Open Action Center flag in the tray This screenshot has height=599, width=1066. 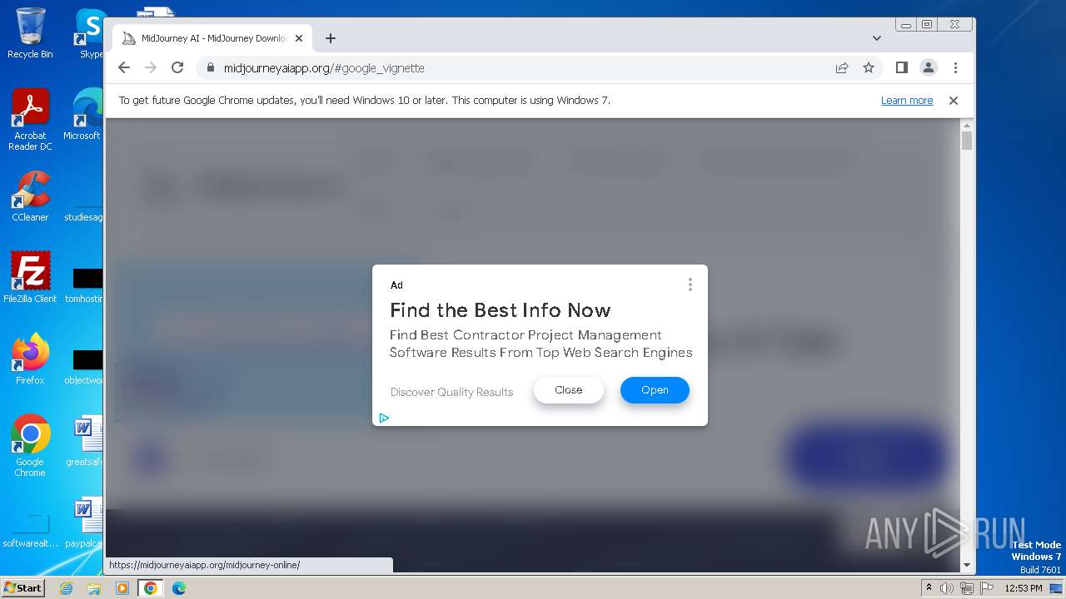(985, 588)
